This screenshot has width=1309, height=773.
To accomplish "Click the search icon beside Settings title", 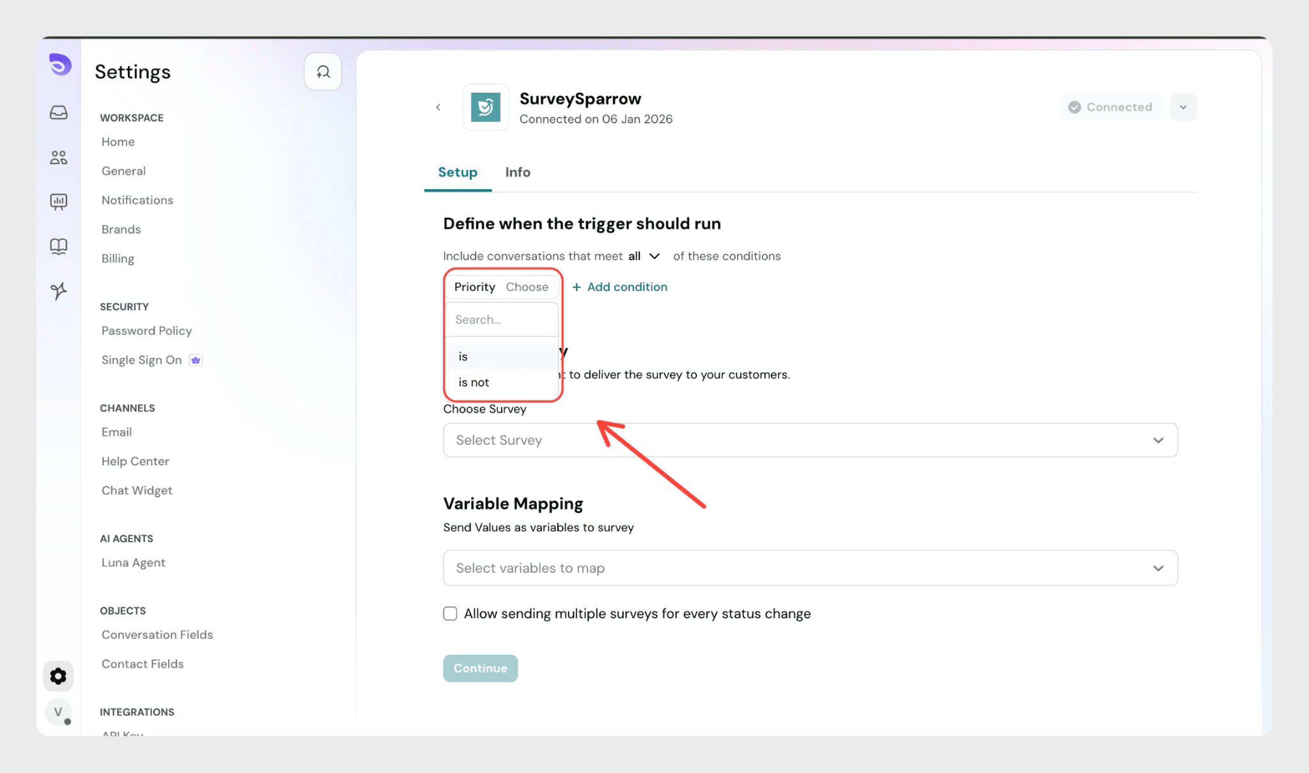I will click(323, 72).
